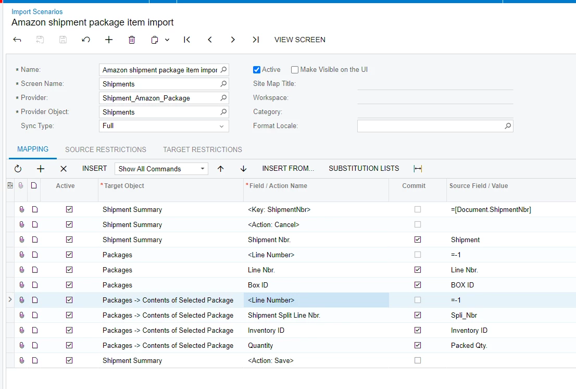Switch to SOURCE RESTRICTIONS tab

pyautogui.click(x=106, y=149)
